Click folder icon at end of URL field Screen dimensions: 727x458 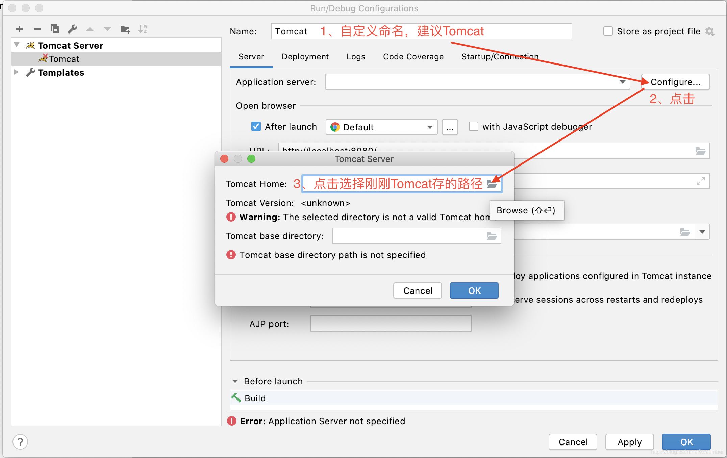(701, 151)
